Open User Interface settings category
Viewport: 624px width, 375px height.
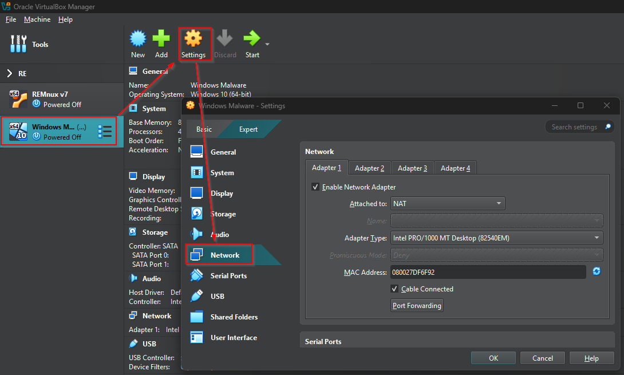tap(233, 338)
